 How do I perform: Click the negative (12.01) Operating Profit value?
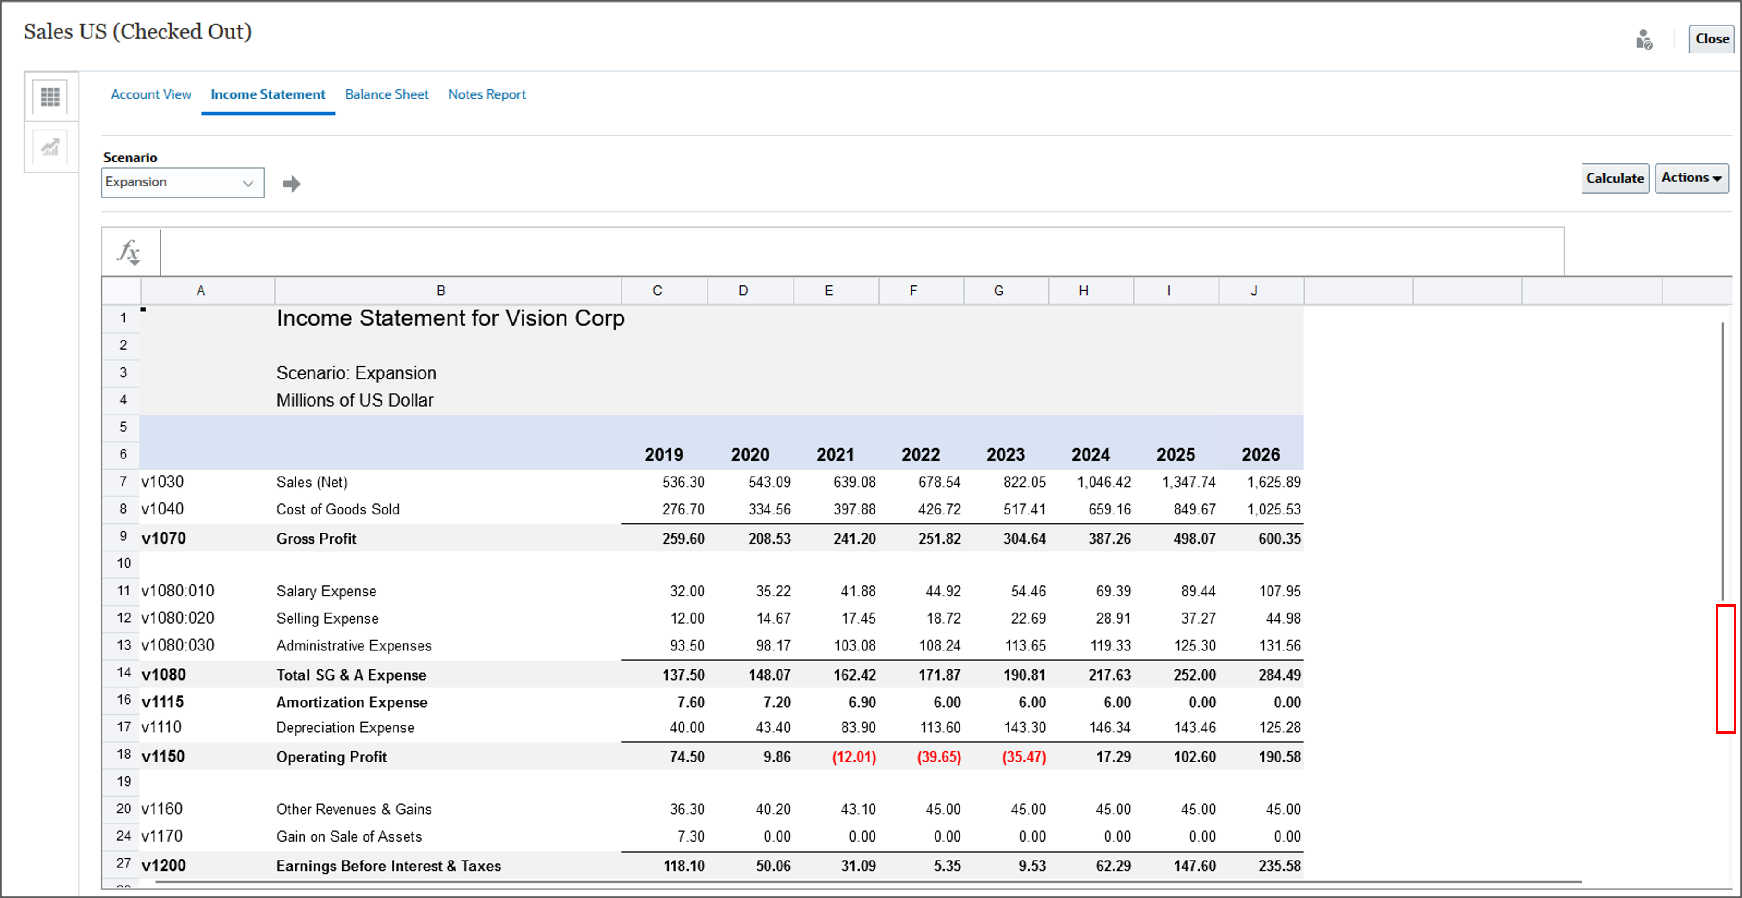pos(854,756)
